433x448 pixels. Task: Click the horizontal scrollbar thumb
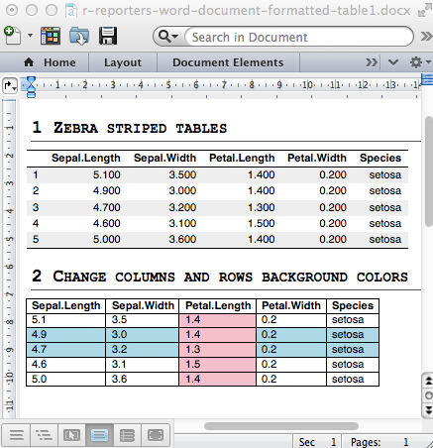pyautogui.click(x=281, y=426)
